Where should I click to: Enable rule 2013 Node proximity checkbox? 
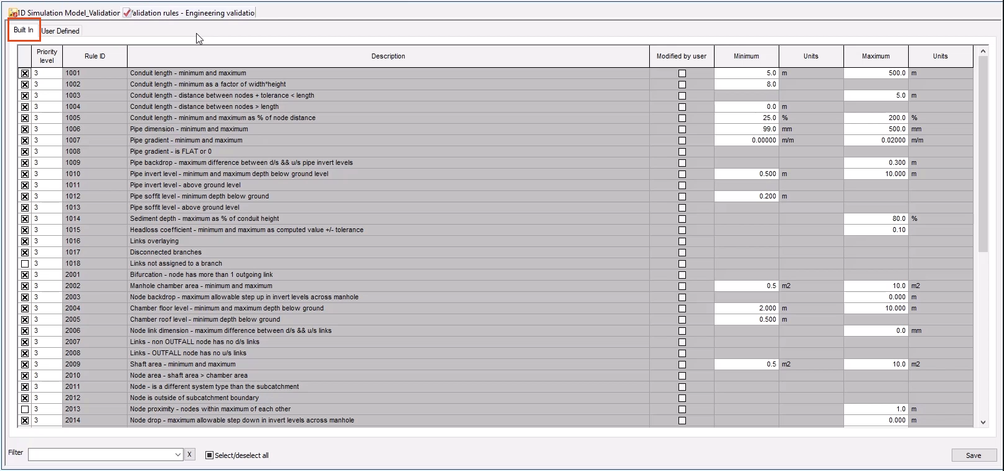point(25,409)
